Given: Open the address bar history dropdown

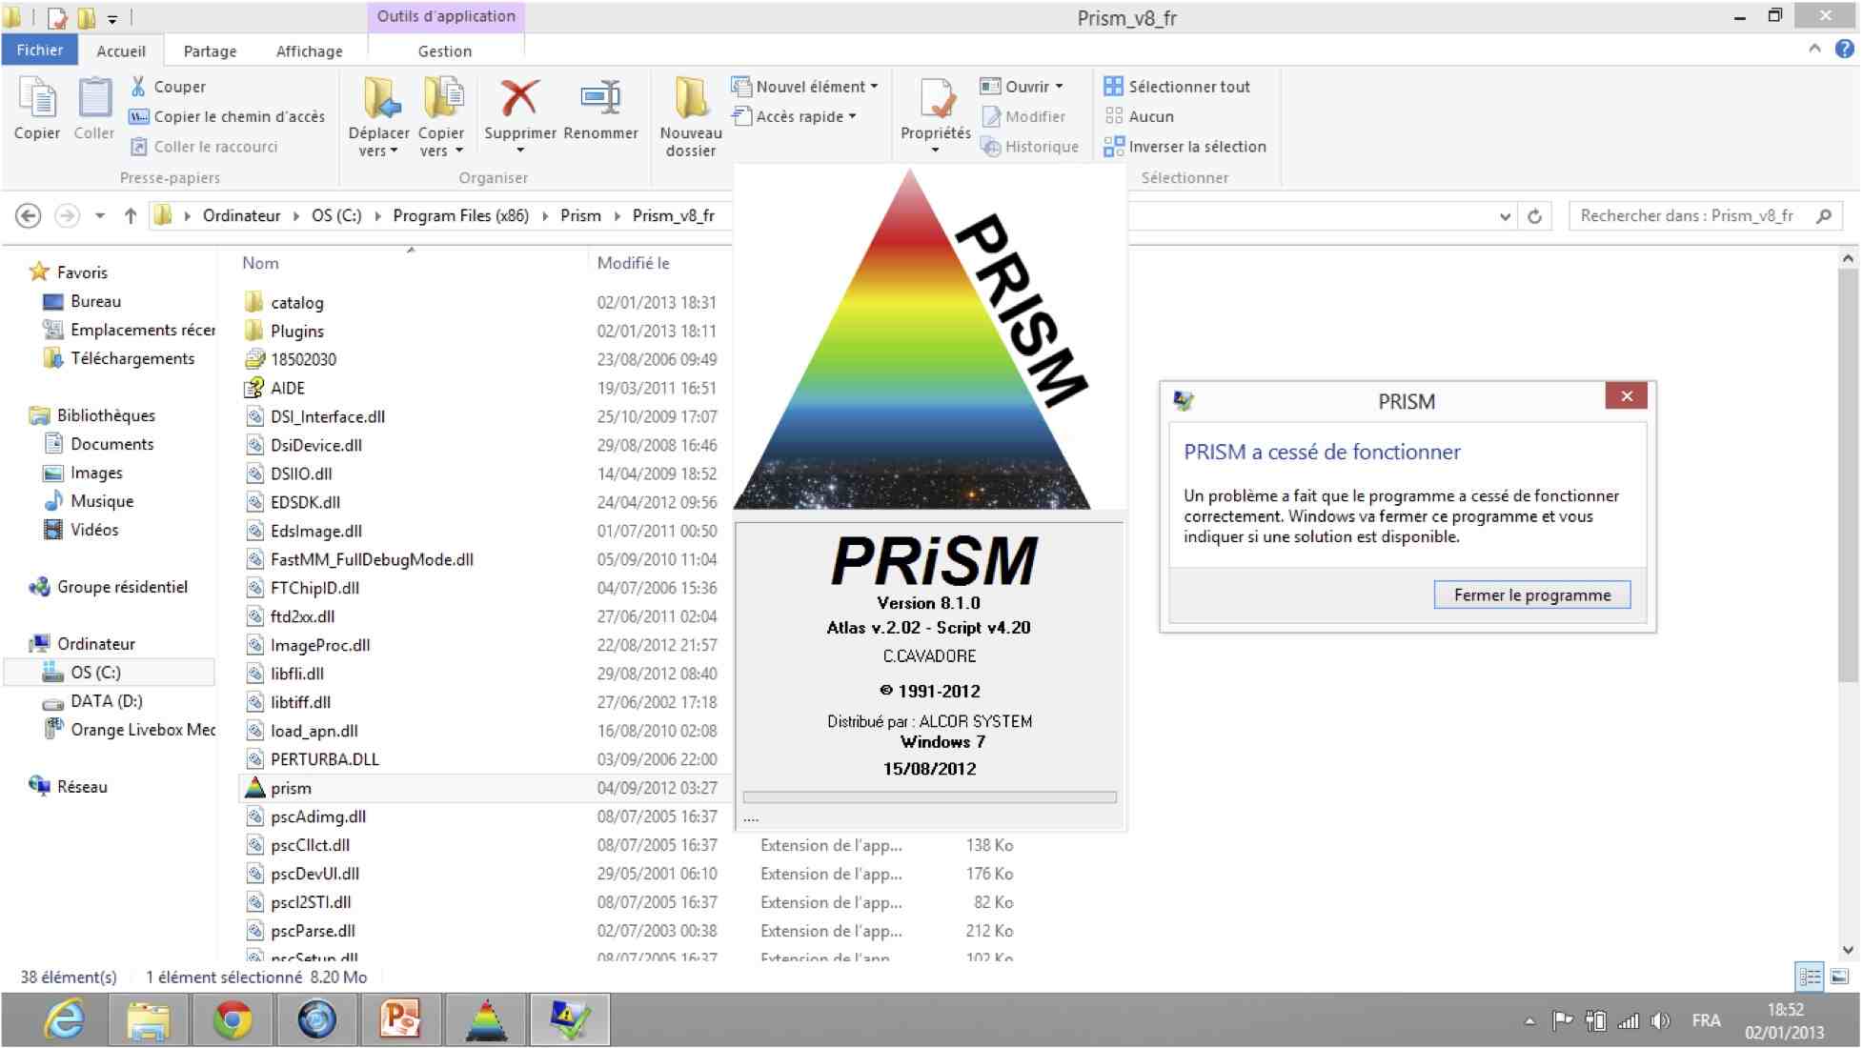Looking at the screenshot, I should pos(1505,216).
